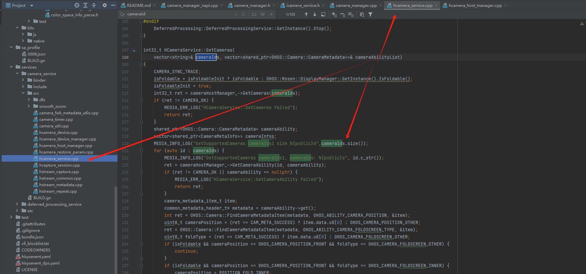Open Project panel settings gear
The width and height of the screenshot is (586, 274).
[x=105, y=5]
